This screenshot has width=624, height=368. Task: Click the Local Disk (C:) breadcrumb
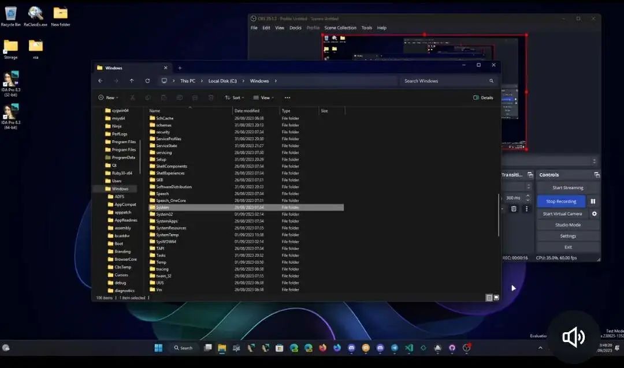click(x=222, y=81)
